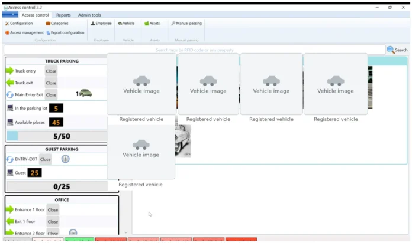Click the Close button beside Truck entry
This screenshot has width=412, height=243.
[x=51, y=71]
